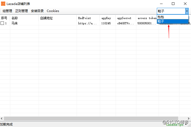Screen dimensions: 191x127
Task: Click the 110245 appKey cell
Action: (x=106, y=23)
